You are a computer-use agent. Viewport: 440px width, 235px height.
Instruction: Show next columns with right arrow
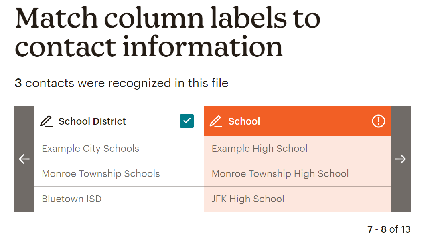coord(400,159)
